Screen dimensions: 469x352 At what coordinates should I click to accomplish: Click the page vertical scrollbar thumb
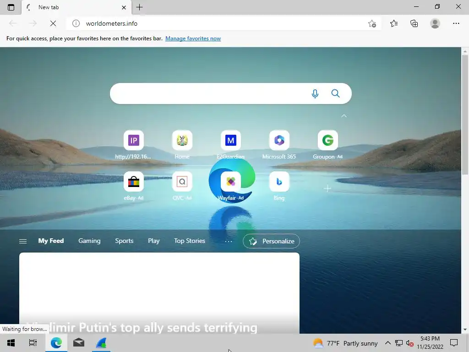tap(465, 114)
